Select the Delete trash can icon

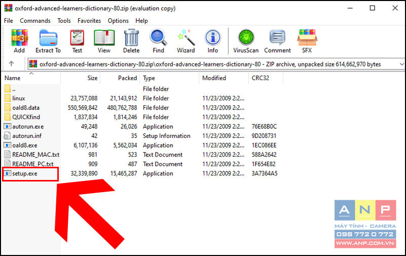[x=131, y=38]
